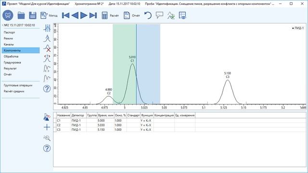Image resolution: width=308 pixels, height=173 pixels.
Task: Click the chromatogram overlay arrow icon
Action: 171,15
